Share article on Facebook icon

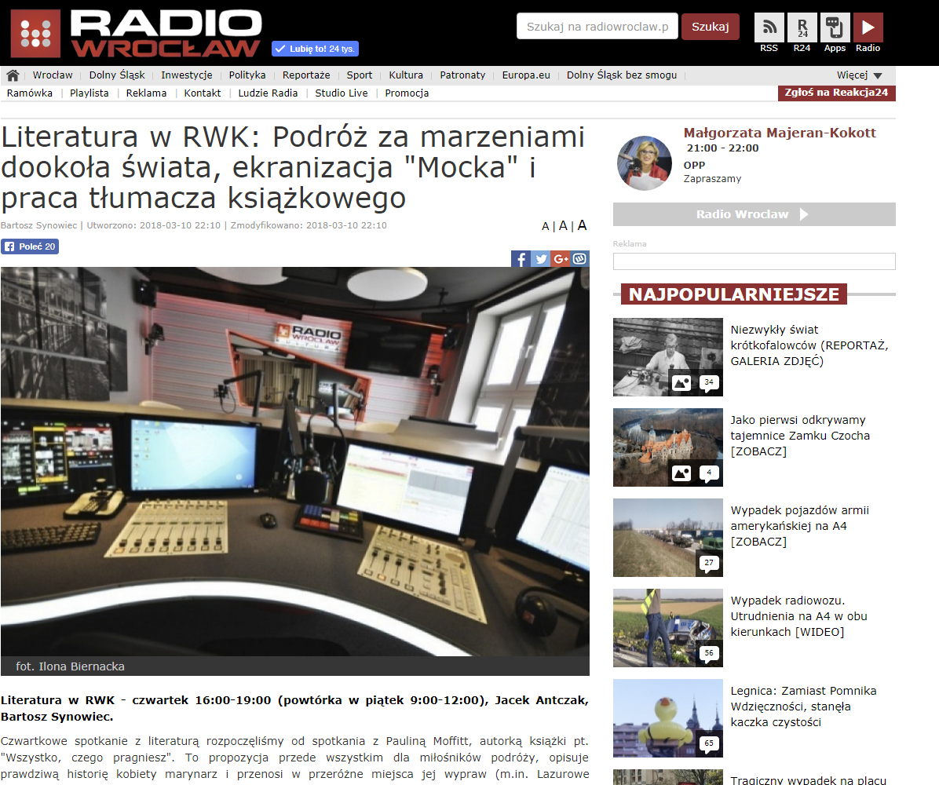point(521,259)
